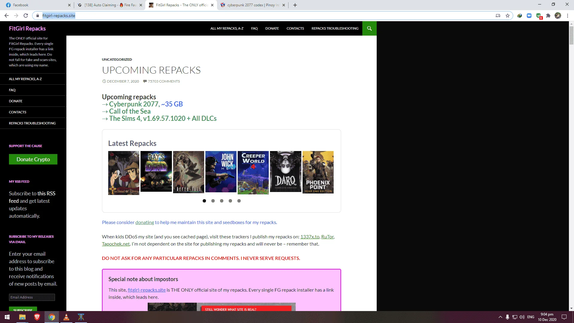Open REPACKS TROUBLESHOOTING in the top menu
Screen dimensions: 574x323
[335, 28]
